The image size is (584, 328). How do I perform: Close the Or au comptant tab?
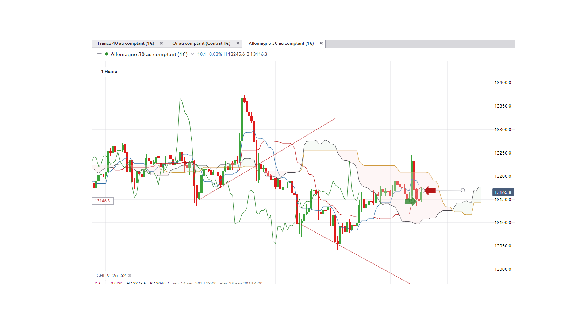click(x=238, y=43)
